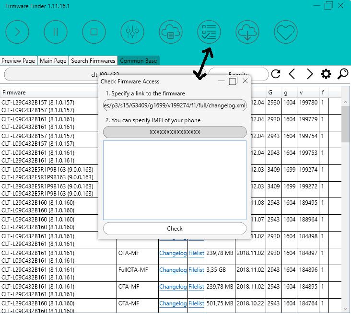Open Filelist link for version 184764
351x314 pixels.
click(196, 303)
